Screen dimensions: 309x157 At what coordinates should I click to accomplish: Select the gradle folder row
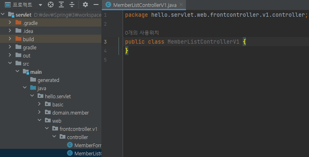click(x=51, y=47)
